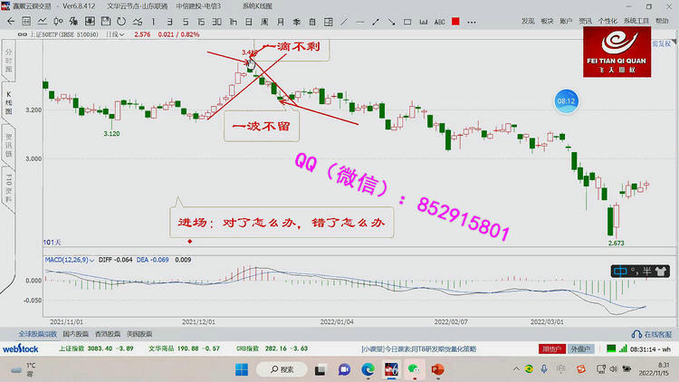Open the 板块 menu
The width and height of the screenshot is (679, 382).
point(547,20)
